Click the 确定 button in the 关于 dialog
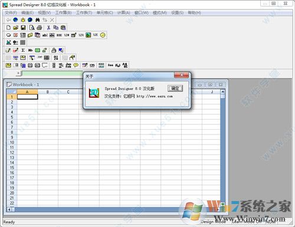 click(x=175, y=88)
